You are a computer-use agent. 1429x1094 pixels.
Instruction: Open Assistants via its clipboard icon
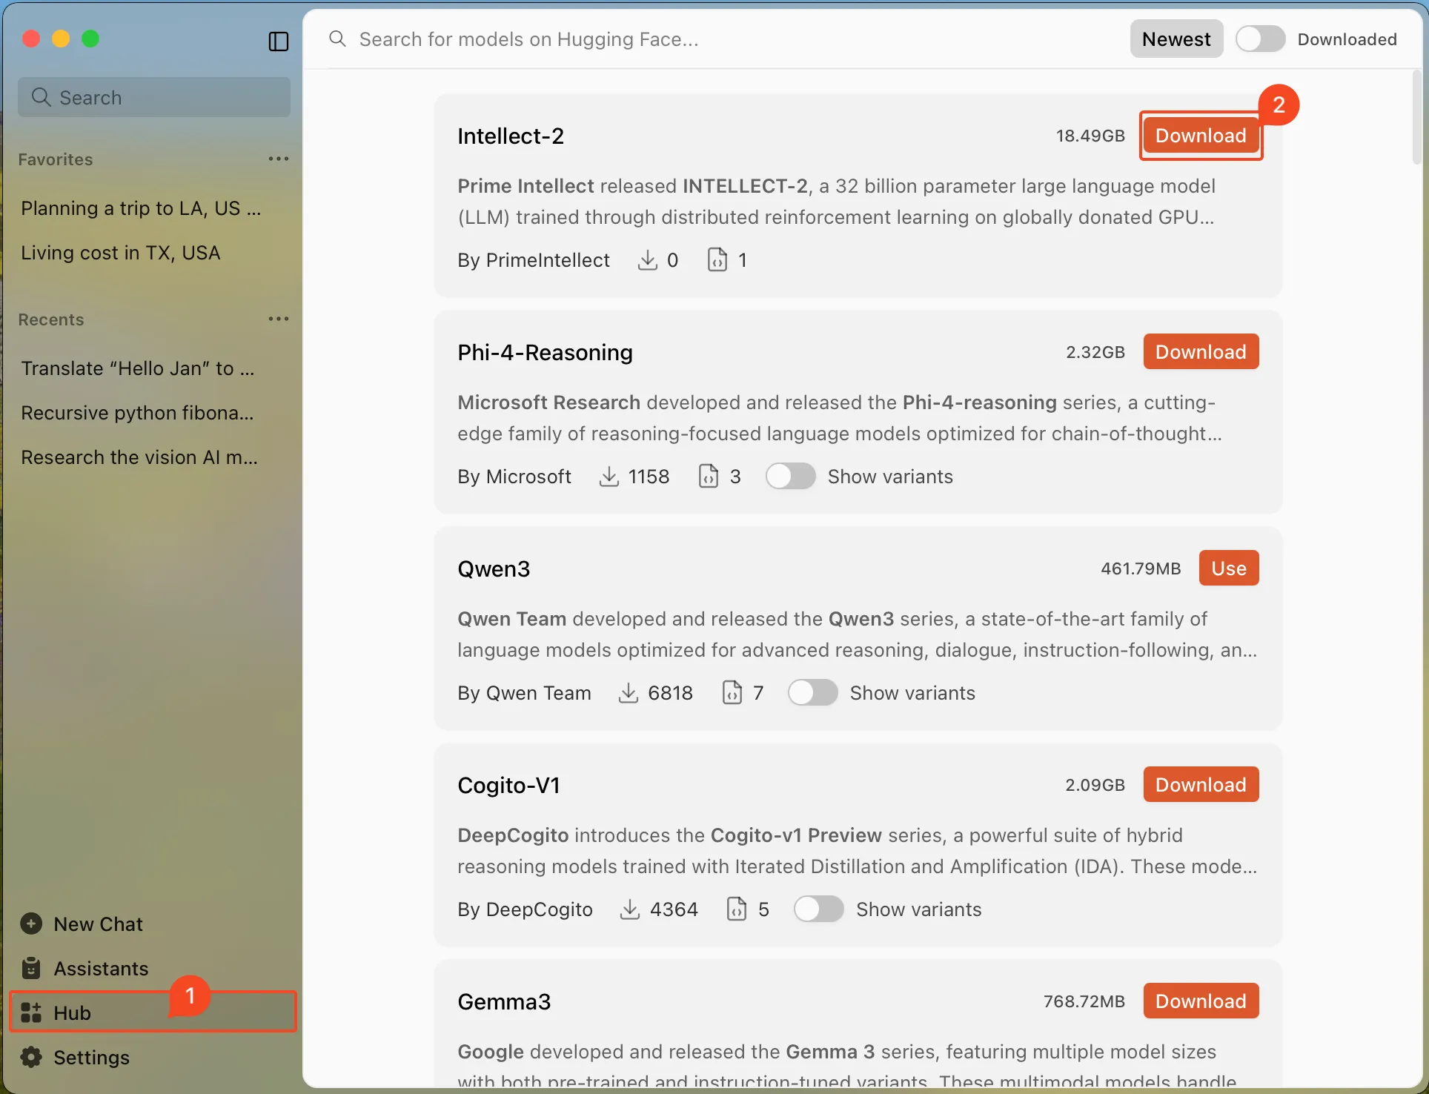point(31,968)
